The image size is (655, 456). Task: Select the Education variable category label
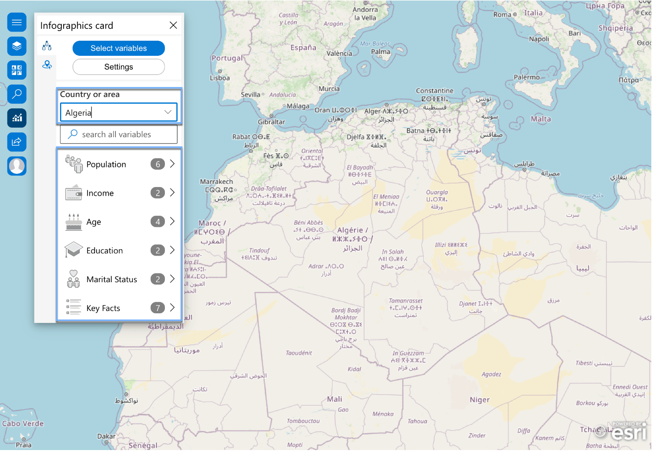point(104,251)
